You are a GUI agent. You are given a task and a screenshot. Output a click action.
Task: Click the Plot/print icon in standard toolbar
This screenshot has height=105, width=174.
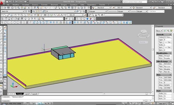click(12, 8)
